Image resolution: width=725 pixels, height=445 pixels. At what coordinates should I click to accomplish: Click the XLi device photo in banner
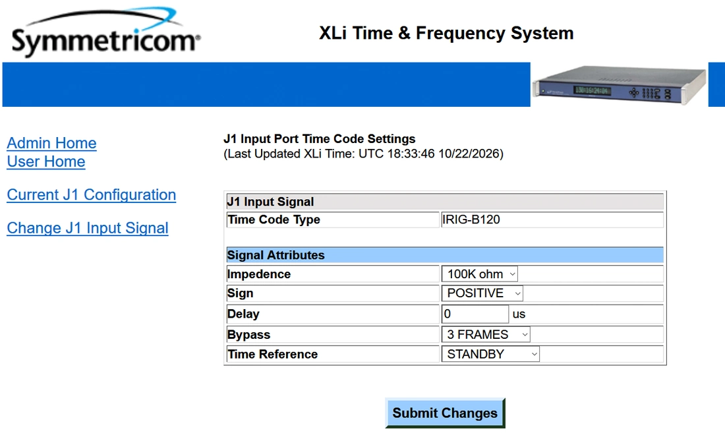[x=619, y=85]
